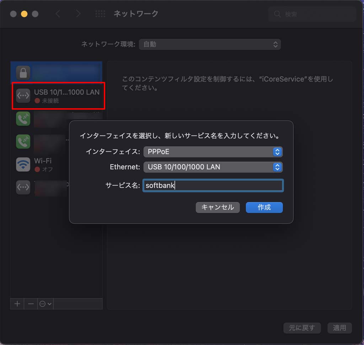Click the 元に戻す button

(x=302, y=328)
